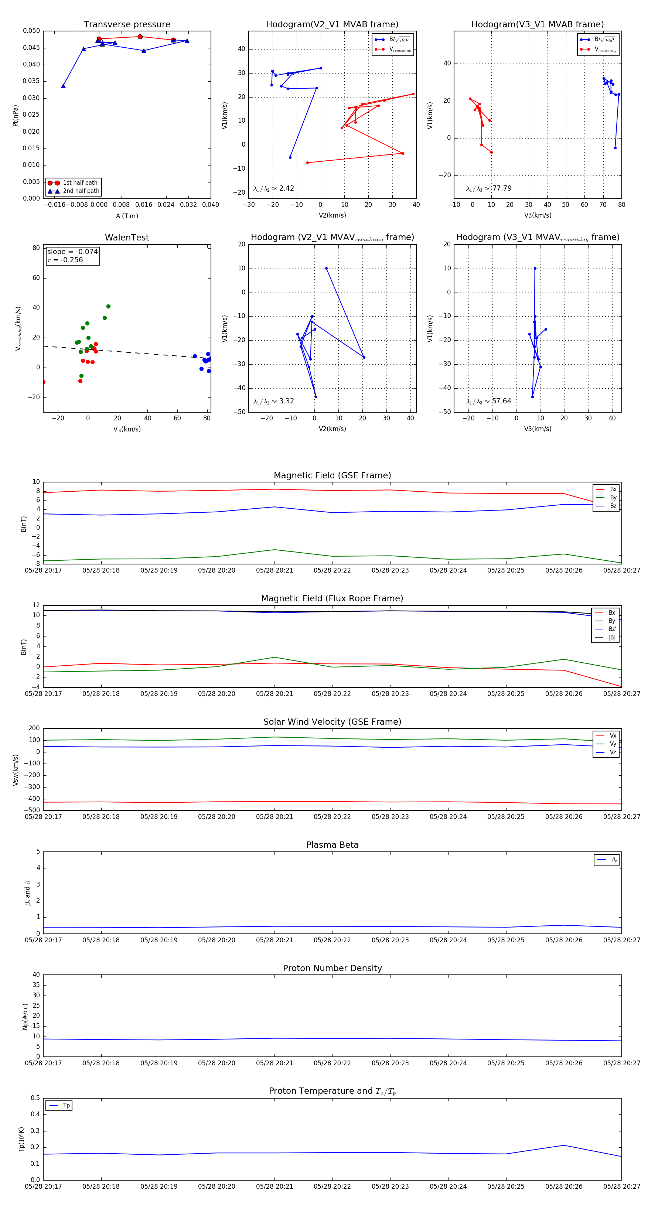Click the "Bz'" legend entry
The width and height of the screenshot is (665, 1219).
coord(606,629)
